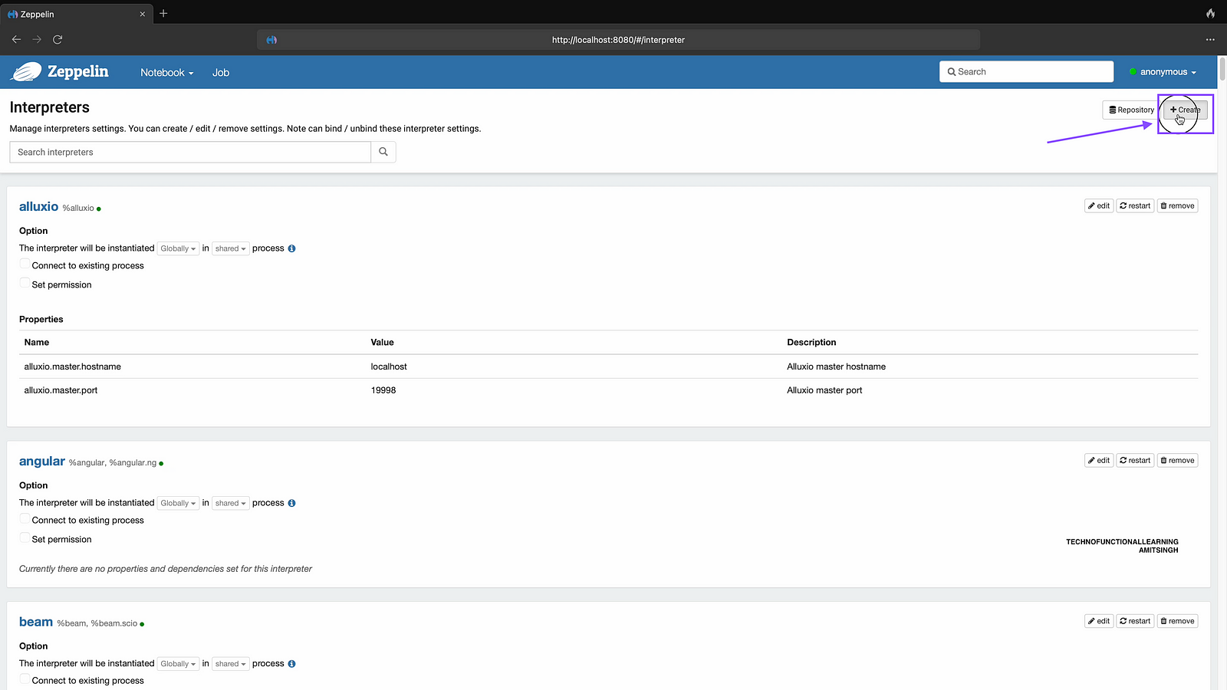This screenshot has width=1227, height=690.
Task: Go back using browser back arrow
Action: point(16,39)
